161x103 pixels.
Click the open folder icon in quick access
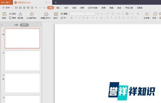tap(16, 8)
